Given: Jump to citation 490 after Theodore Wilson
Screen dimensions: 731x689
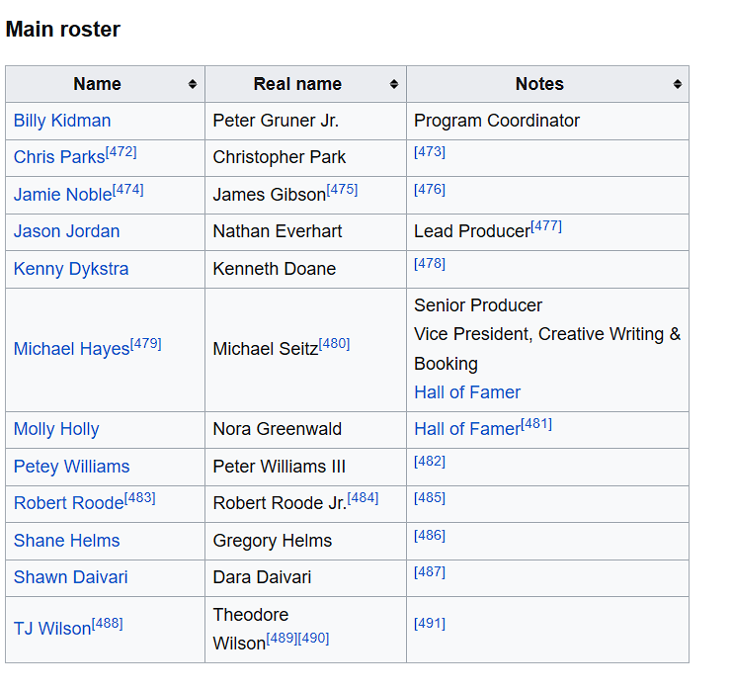Looking at the screenshot, I should click(x=313, y=639).
